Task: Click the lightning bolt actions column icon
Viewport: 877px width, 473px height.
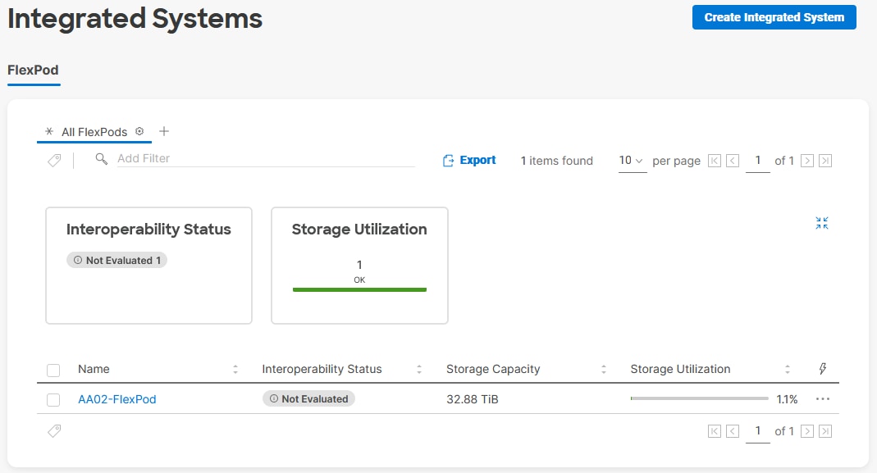Action: [x=823, y=368]
